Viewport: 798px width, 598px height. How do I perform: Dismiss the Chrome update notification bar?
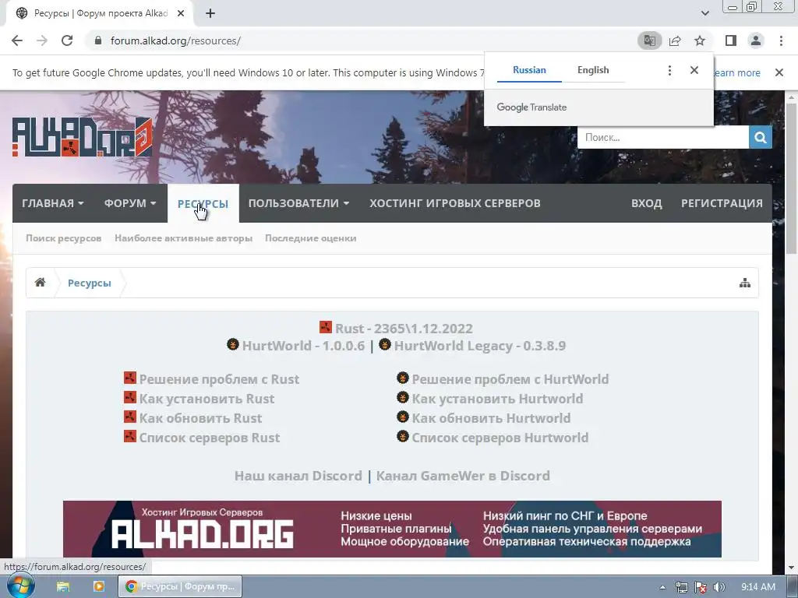[779, 72]
